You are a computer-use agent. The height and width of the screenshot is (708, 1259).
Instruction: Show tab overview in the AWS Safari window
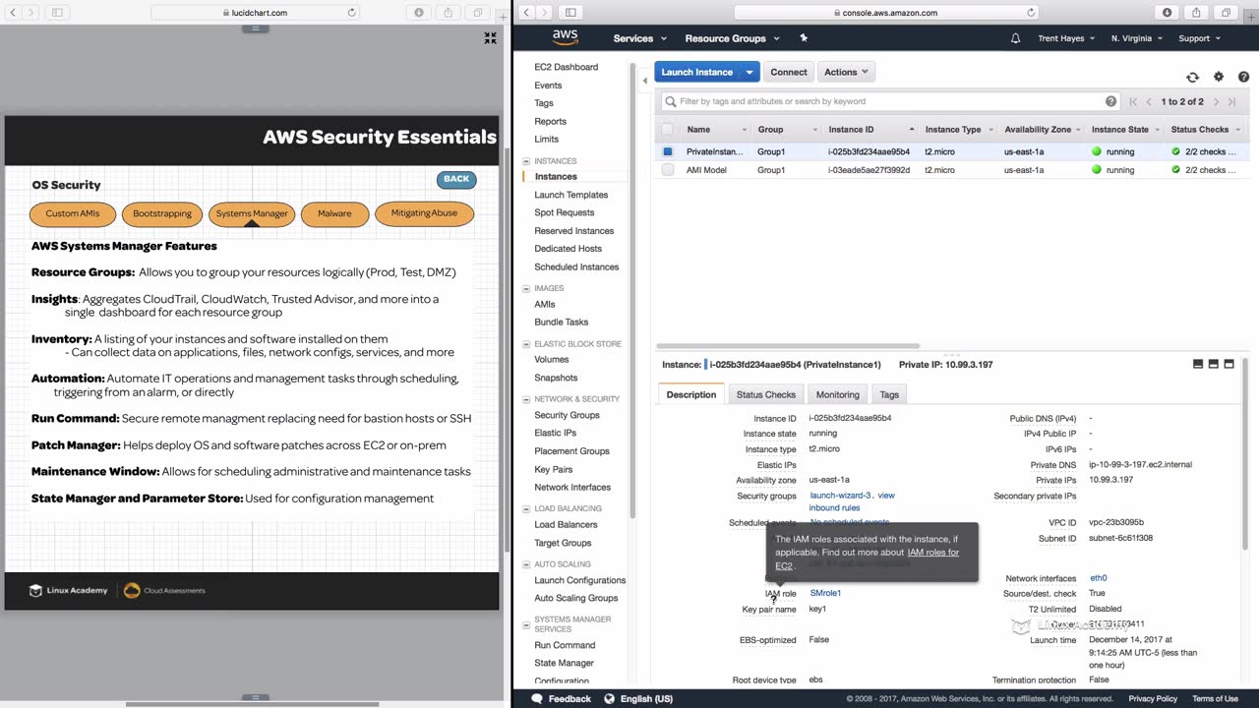pos(1226,13)
